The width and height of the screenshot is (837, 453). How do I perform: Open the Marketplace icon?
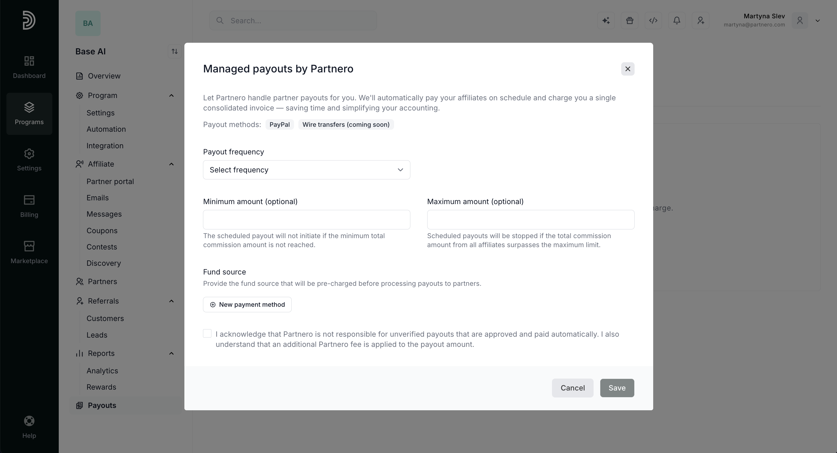(29, 246)
